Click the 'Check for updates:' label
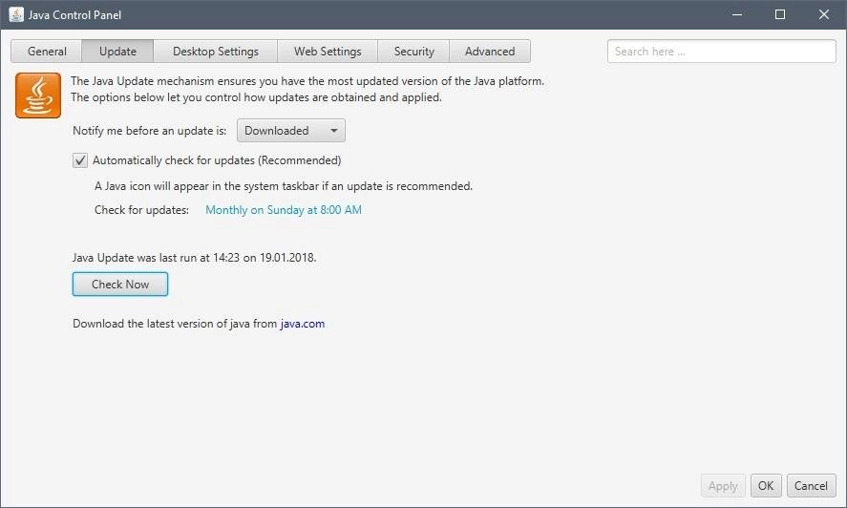The image size is (847, 508). pos(141,210)
